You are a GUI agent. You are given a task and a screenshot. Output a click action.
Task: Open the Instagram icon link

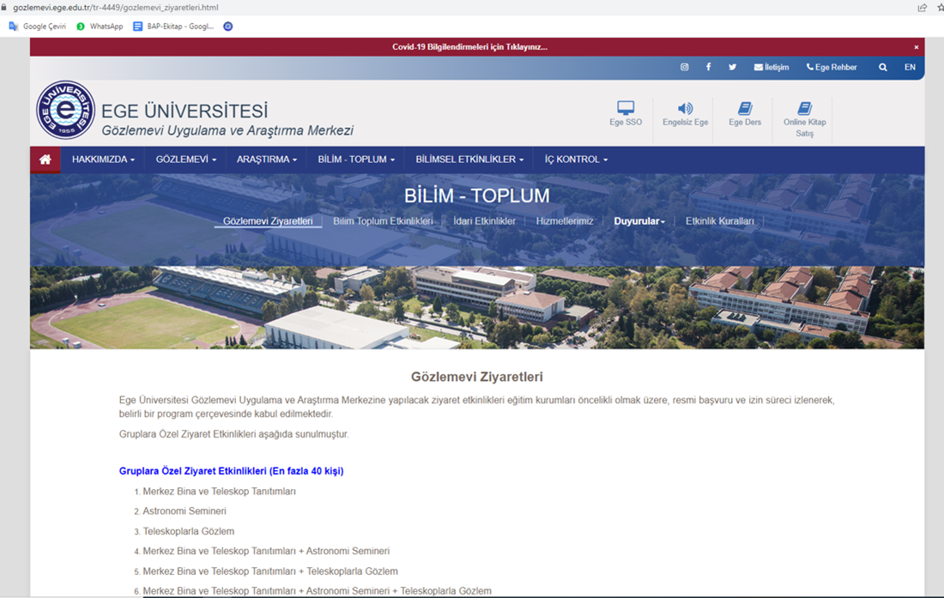[x=684, y=67]
